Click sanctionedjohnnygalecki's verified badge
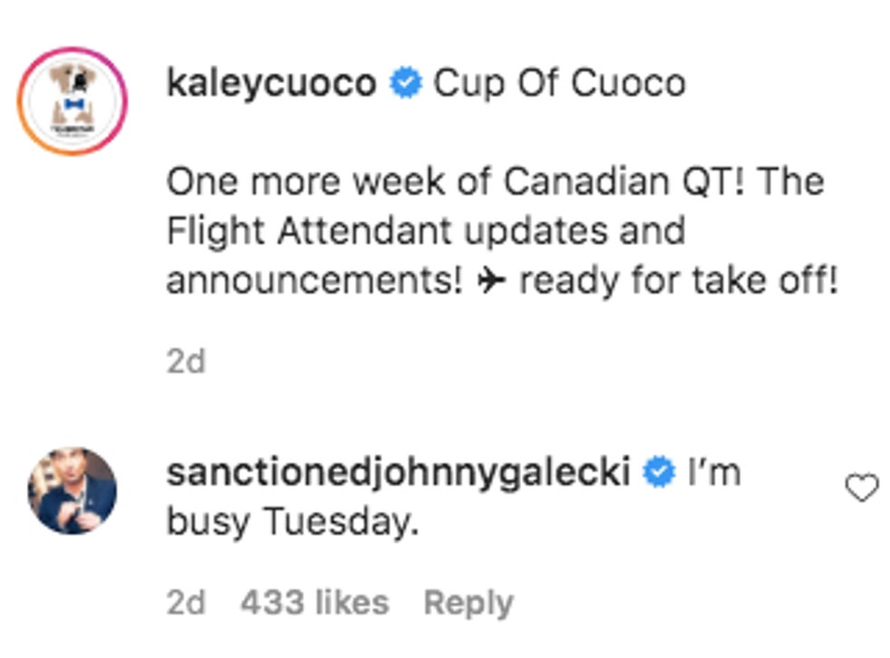890x658 pixels. (659, 473)
